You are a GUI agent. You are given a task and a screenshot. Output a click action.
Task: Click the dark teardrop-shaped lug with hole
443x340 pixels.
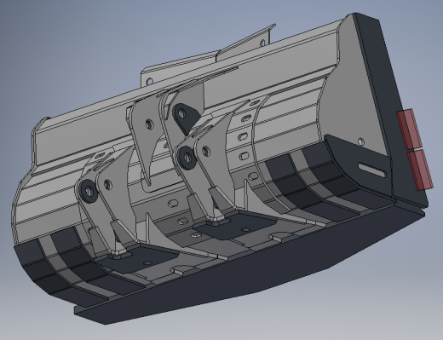pyautogui.click(x=185, y=118)
